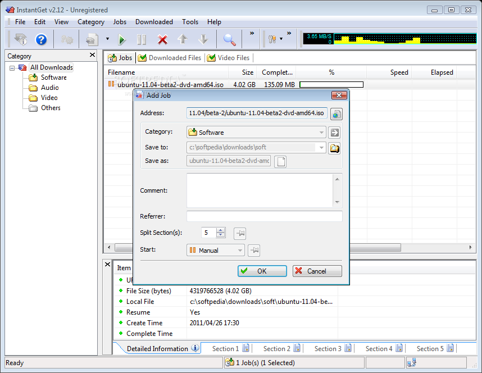The image size is (482, 373).
Task: Click the pin icon beside Start dropdown
Action: 254,251
